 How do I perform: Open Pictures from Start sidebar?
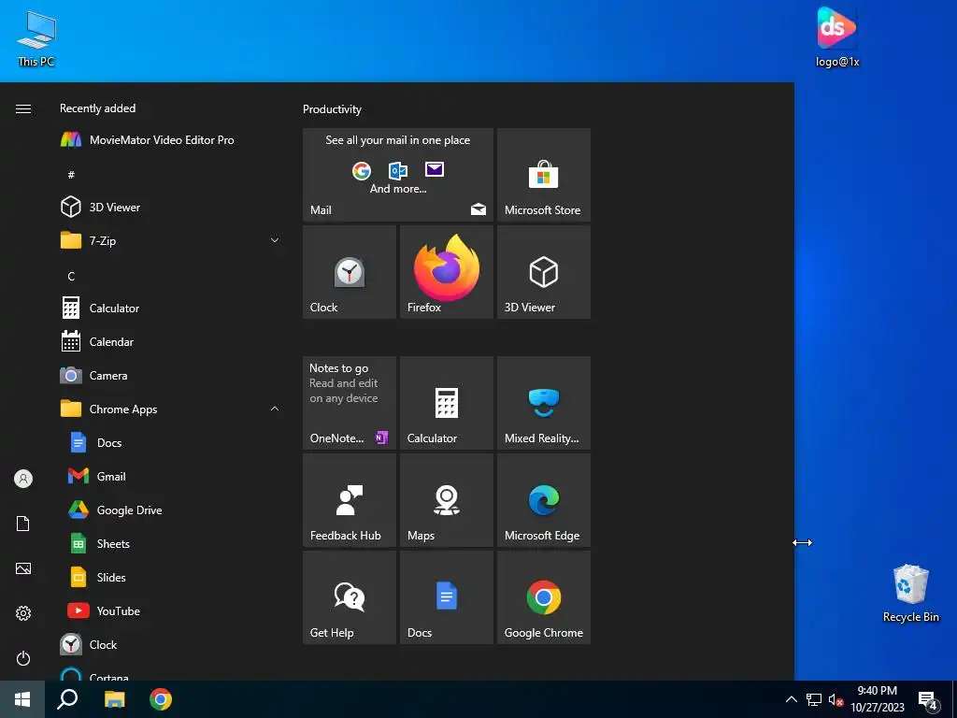point(23,568)
